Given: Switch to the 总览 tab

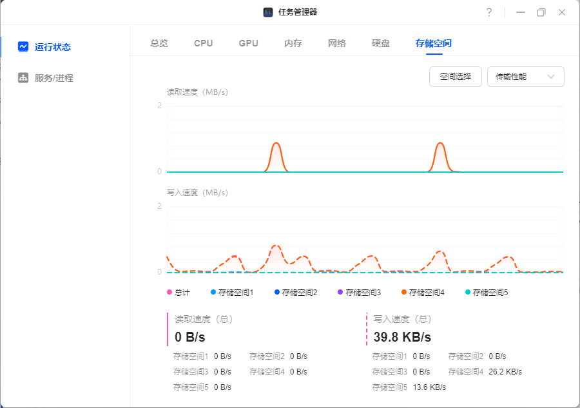Looking at the screenshot, I should [x=159, y=43].
